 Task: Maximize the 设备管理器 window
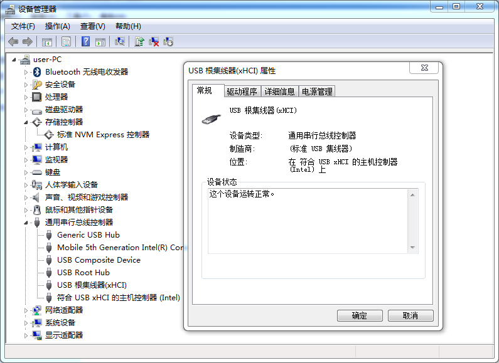pyautogui.click(x=456, y=6)
